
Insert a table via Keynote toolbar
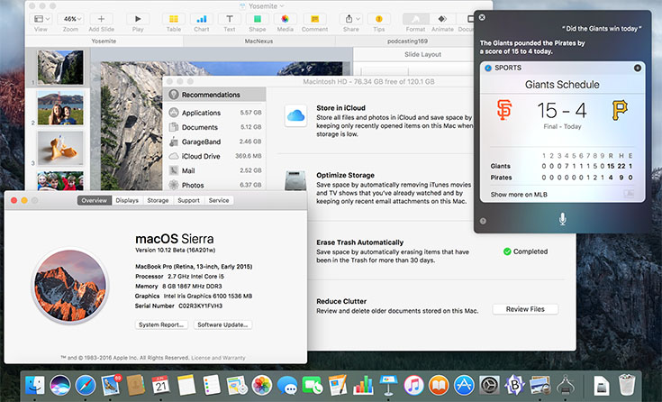point(174,19)
